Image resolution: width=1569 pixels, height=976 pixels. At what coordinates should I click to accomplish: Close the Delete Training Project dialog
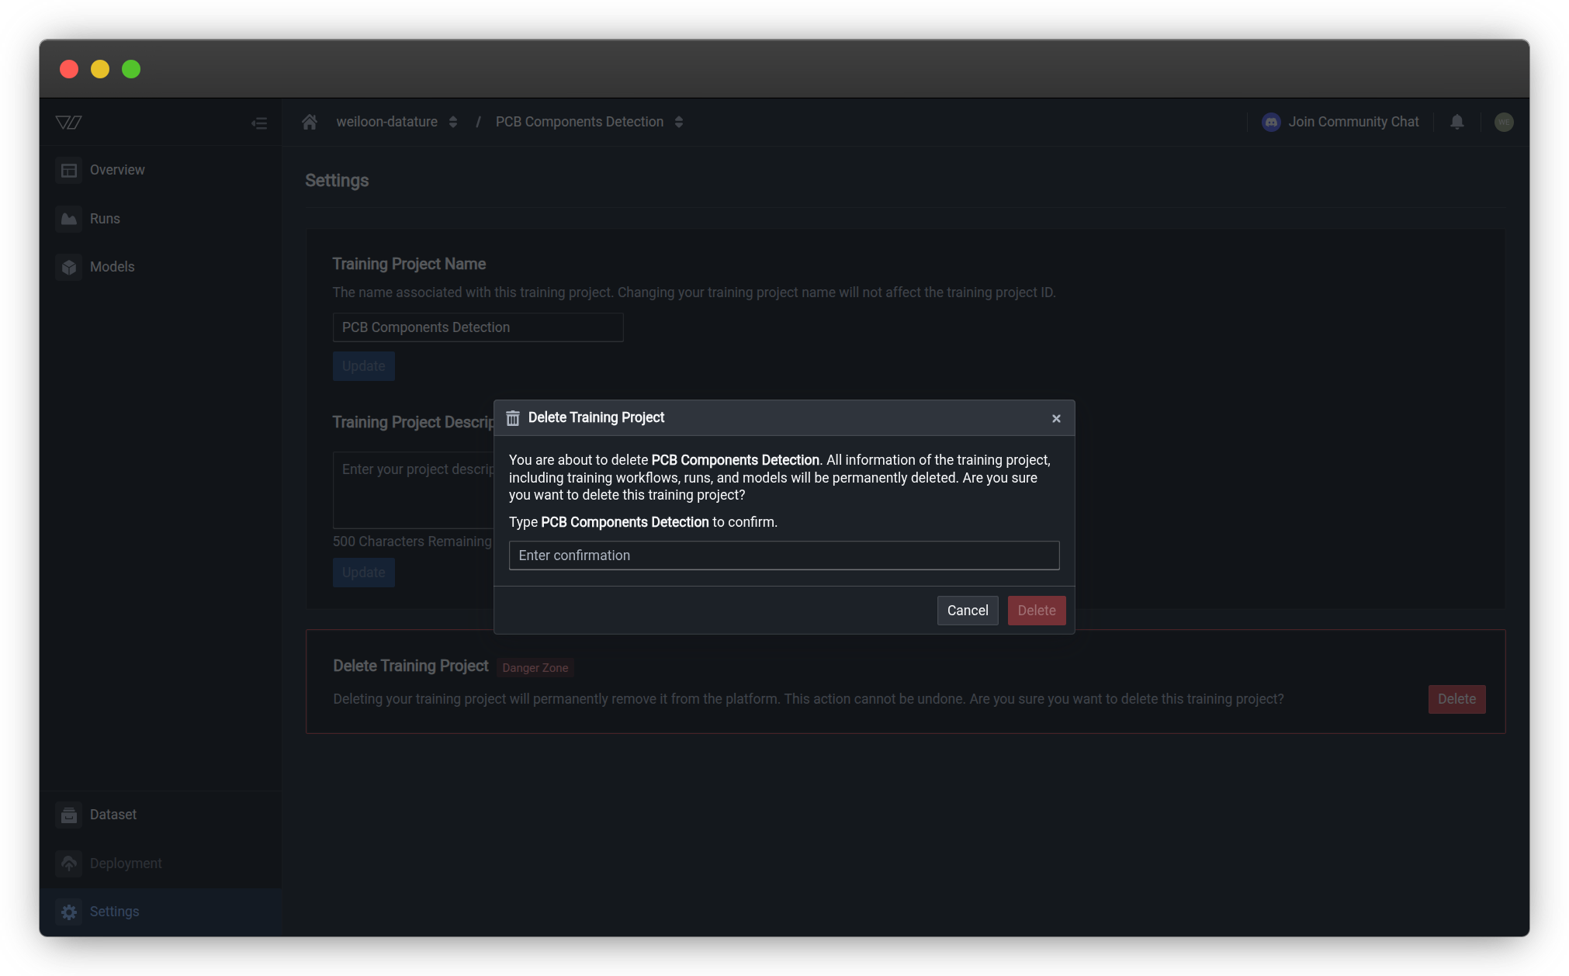click(1056, 418)
